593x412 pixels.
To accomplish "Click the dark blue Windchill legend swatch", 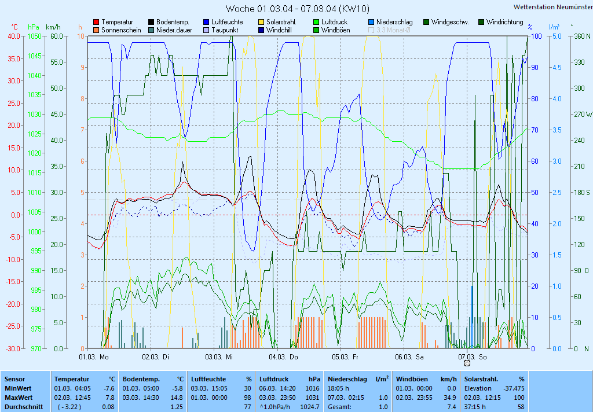I will (261, 30).
